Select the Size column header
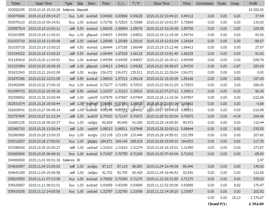 80,3
